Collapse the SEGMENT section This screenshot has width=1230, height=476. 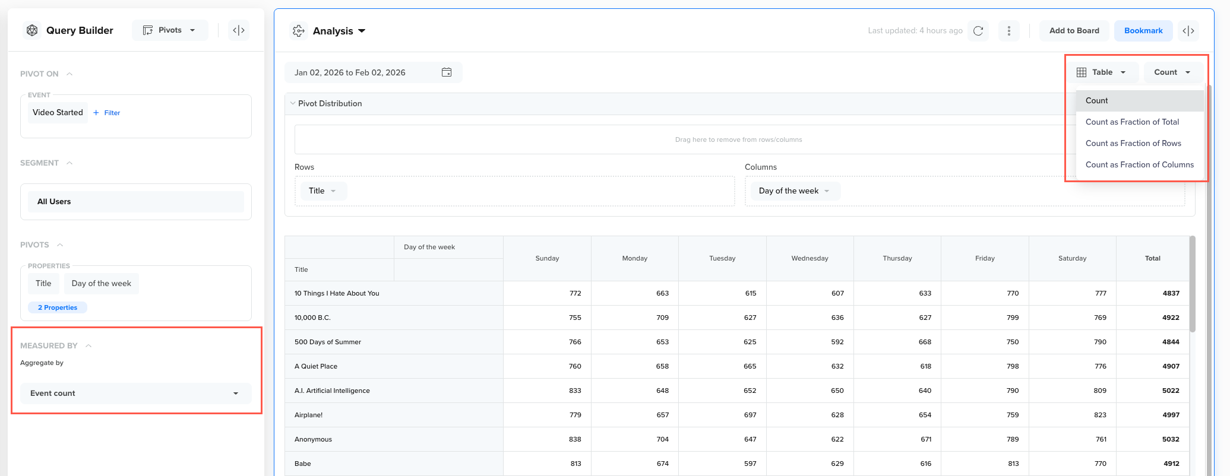[x=69, y=163]
